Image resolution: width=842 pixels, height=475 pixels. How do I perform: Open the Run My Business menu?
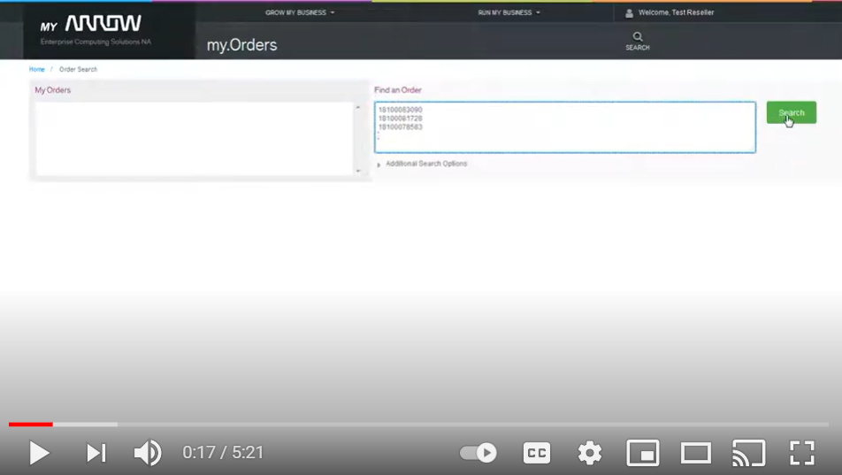pos(509,12)
